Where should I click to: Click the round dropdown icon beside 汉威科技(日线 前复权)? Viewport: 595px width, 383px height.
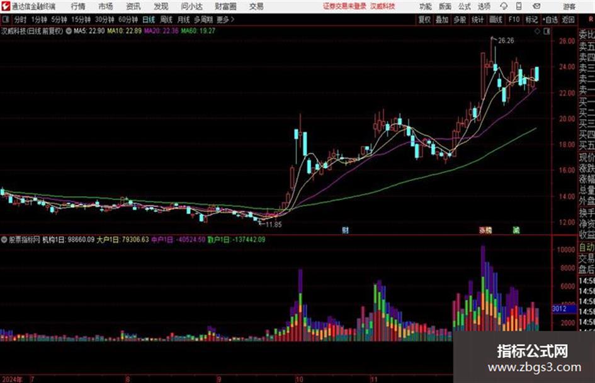click(x=69, y=31)
